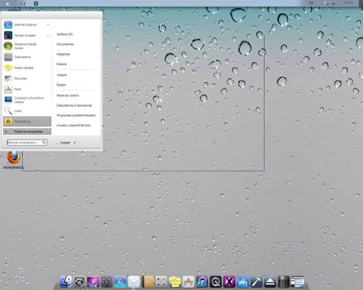Click the magnifier icon in search box

click(x=44, y=142)
